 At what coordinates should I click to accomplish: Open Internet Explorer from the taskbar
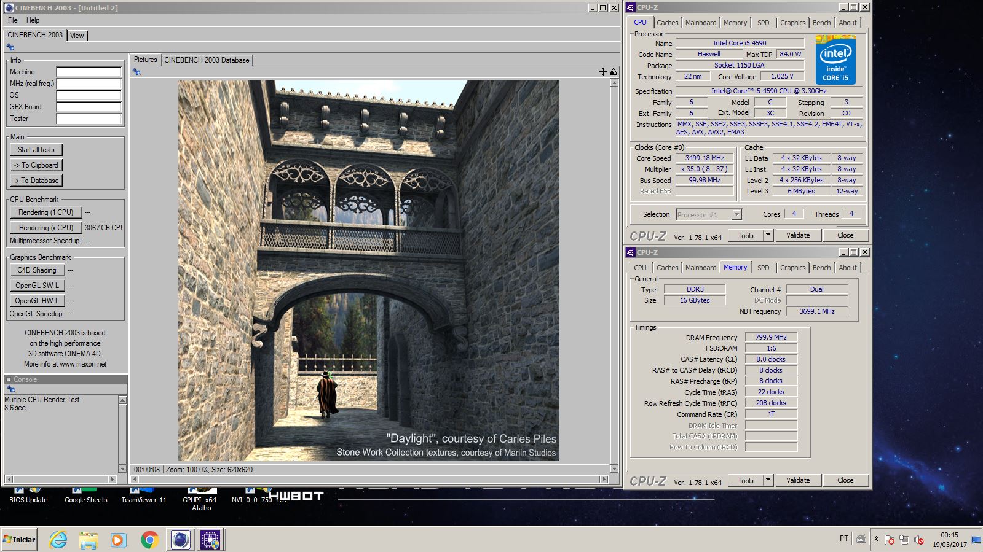(58, 540)
